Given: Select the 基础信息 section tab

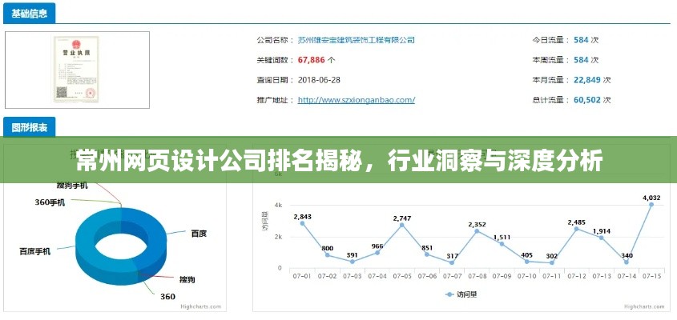Looking at the screenshot, I should click(30, 13).
